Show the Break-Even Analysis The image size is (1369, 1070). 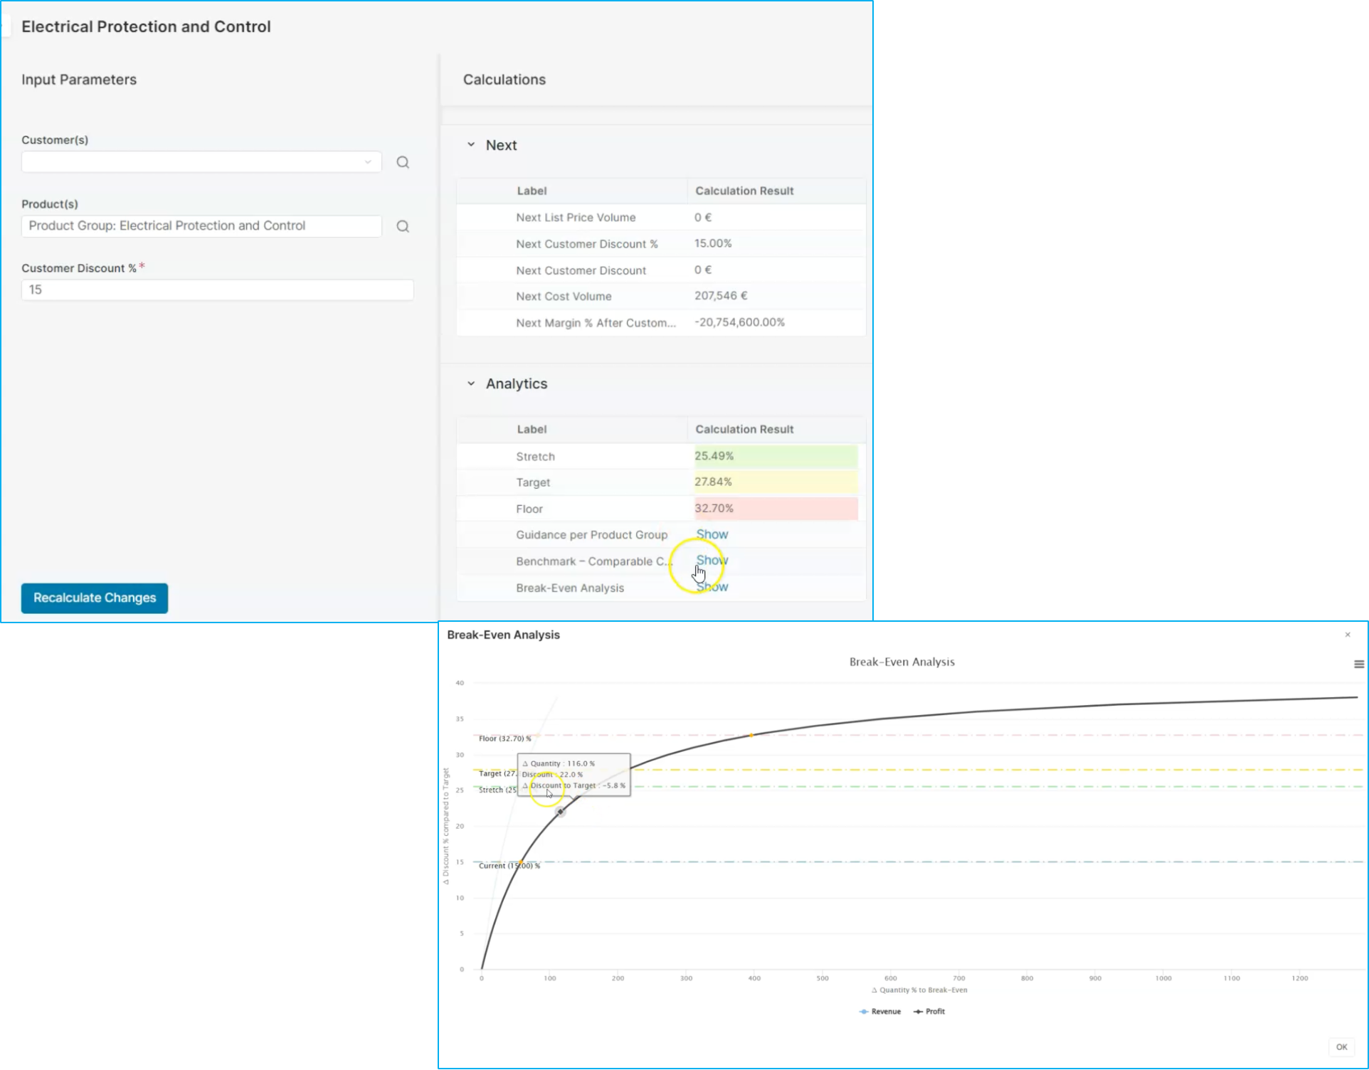pyautogui.click(x=712, y=587)
